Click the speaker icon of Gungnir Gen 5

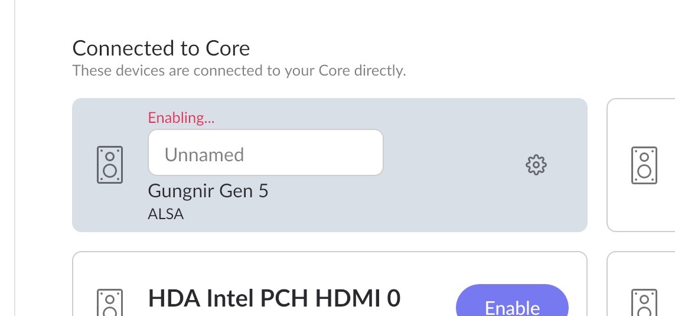110,165
